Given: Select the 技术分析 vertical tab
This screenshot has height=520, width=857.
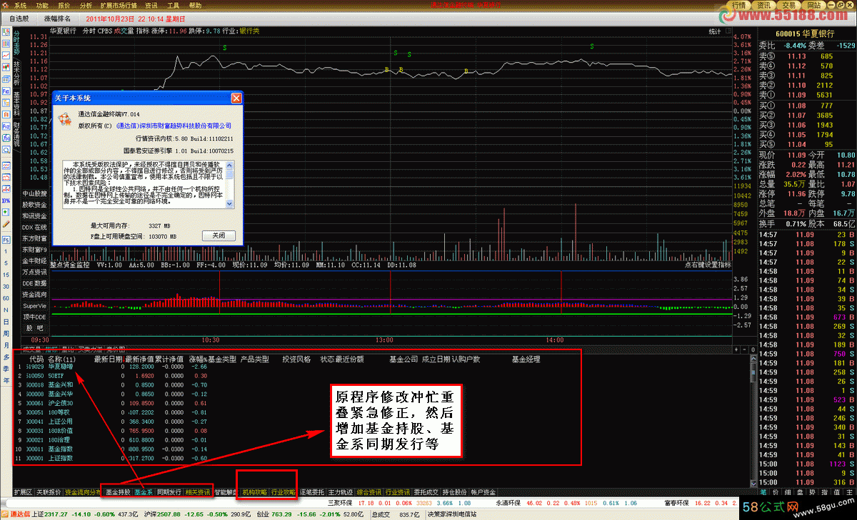Looking at the screenshot, I should click(17, 72).
